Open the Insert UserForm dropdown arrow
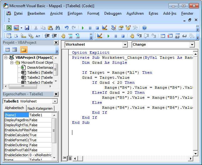The height and width of the screenshot is (165, 202). click(x=21, y=28)
